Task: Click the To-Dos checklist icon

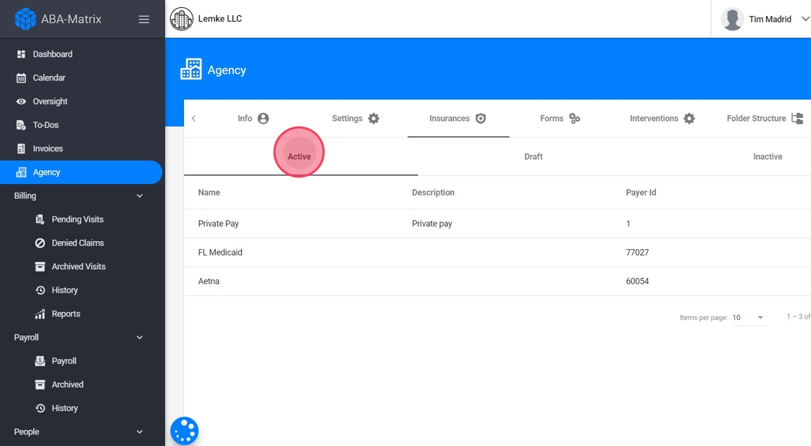Action: (x=21, y=125)
